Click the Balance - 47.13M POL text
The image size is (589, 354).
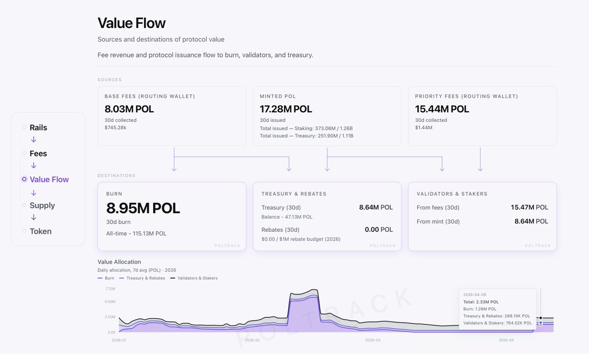pyautogui.click(x=287, y=217)
